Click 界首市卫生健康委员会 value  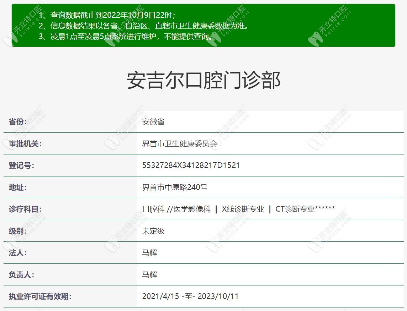coord(180,143)
